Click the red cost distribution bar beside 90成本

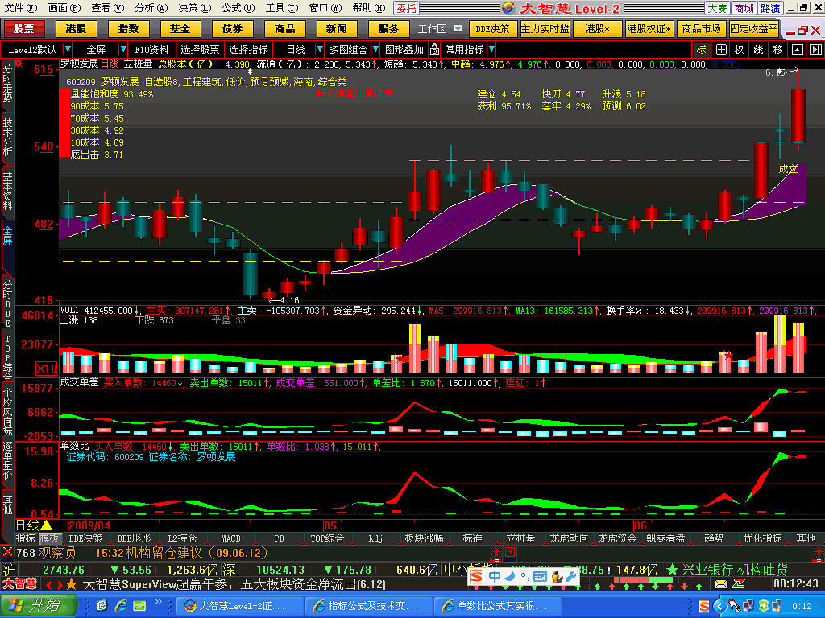pyautogui.click(x=64, y=123)
